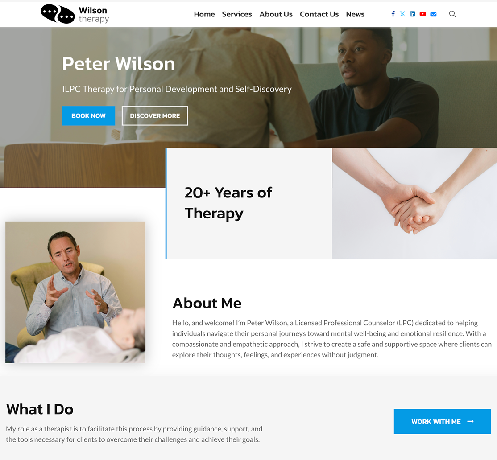Click the holding hands photo
Viewport: 497px width, 460px height.
pyautogui.click(x=414, y=203)
